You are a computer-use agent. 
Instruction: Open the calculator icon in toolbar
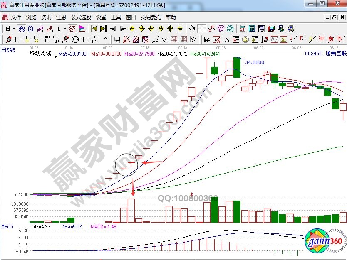point(252,29)
